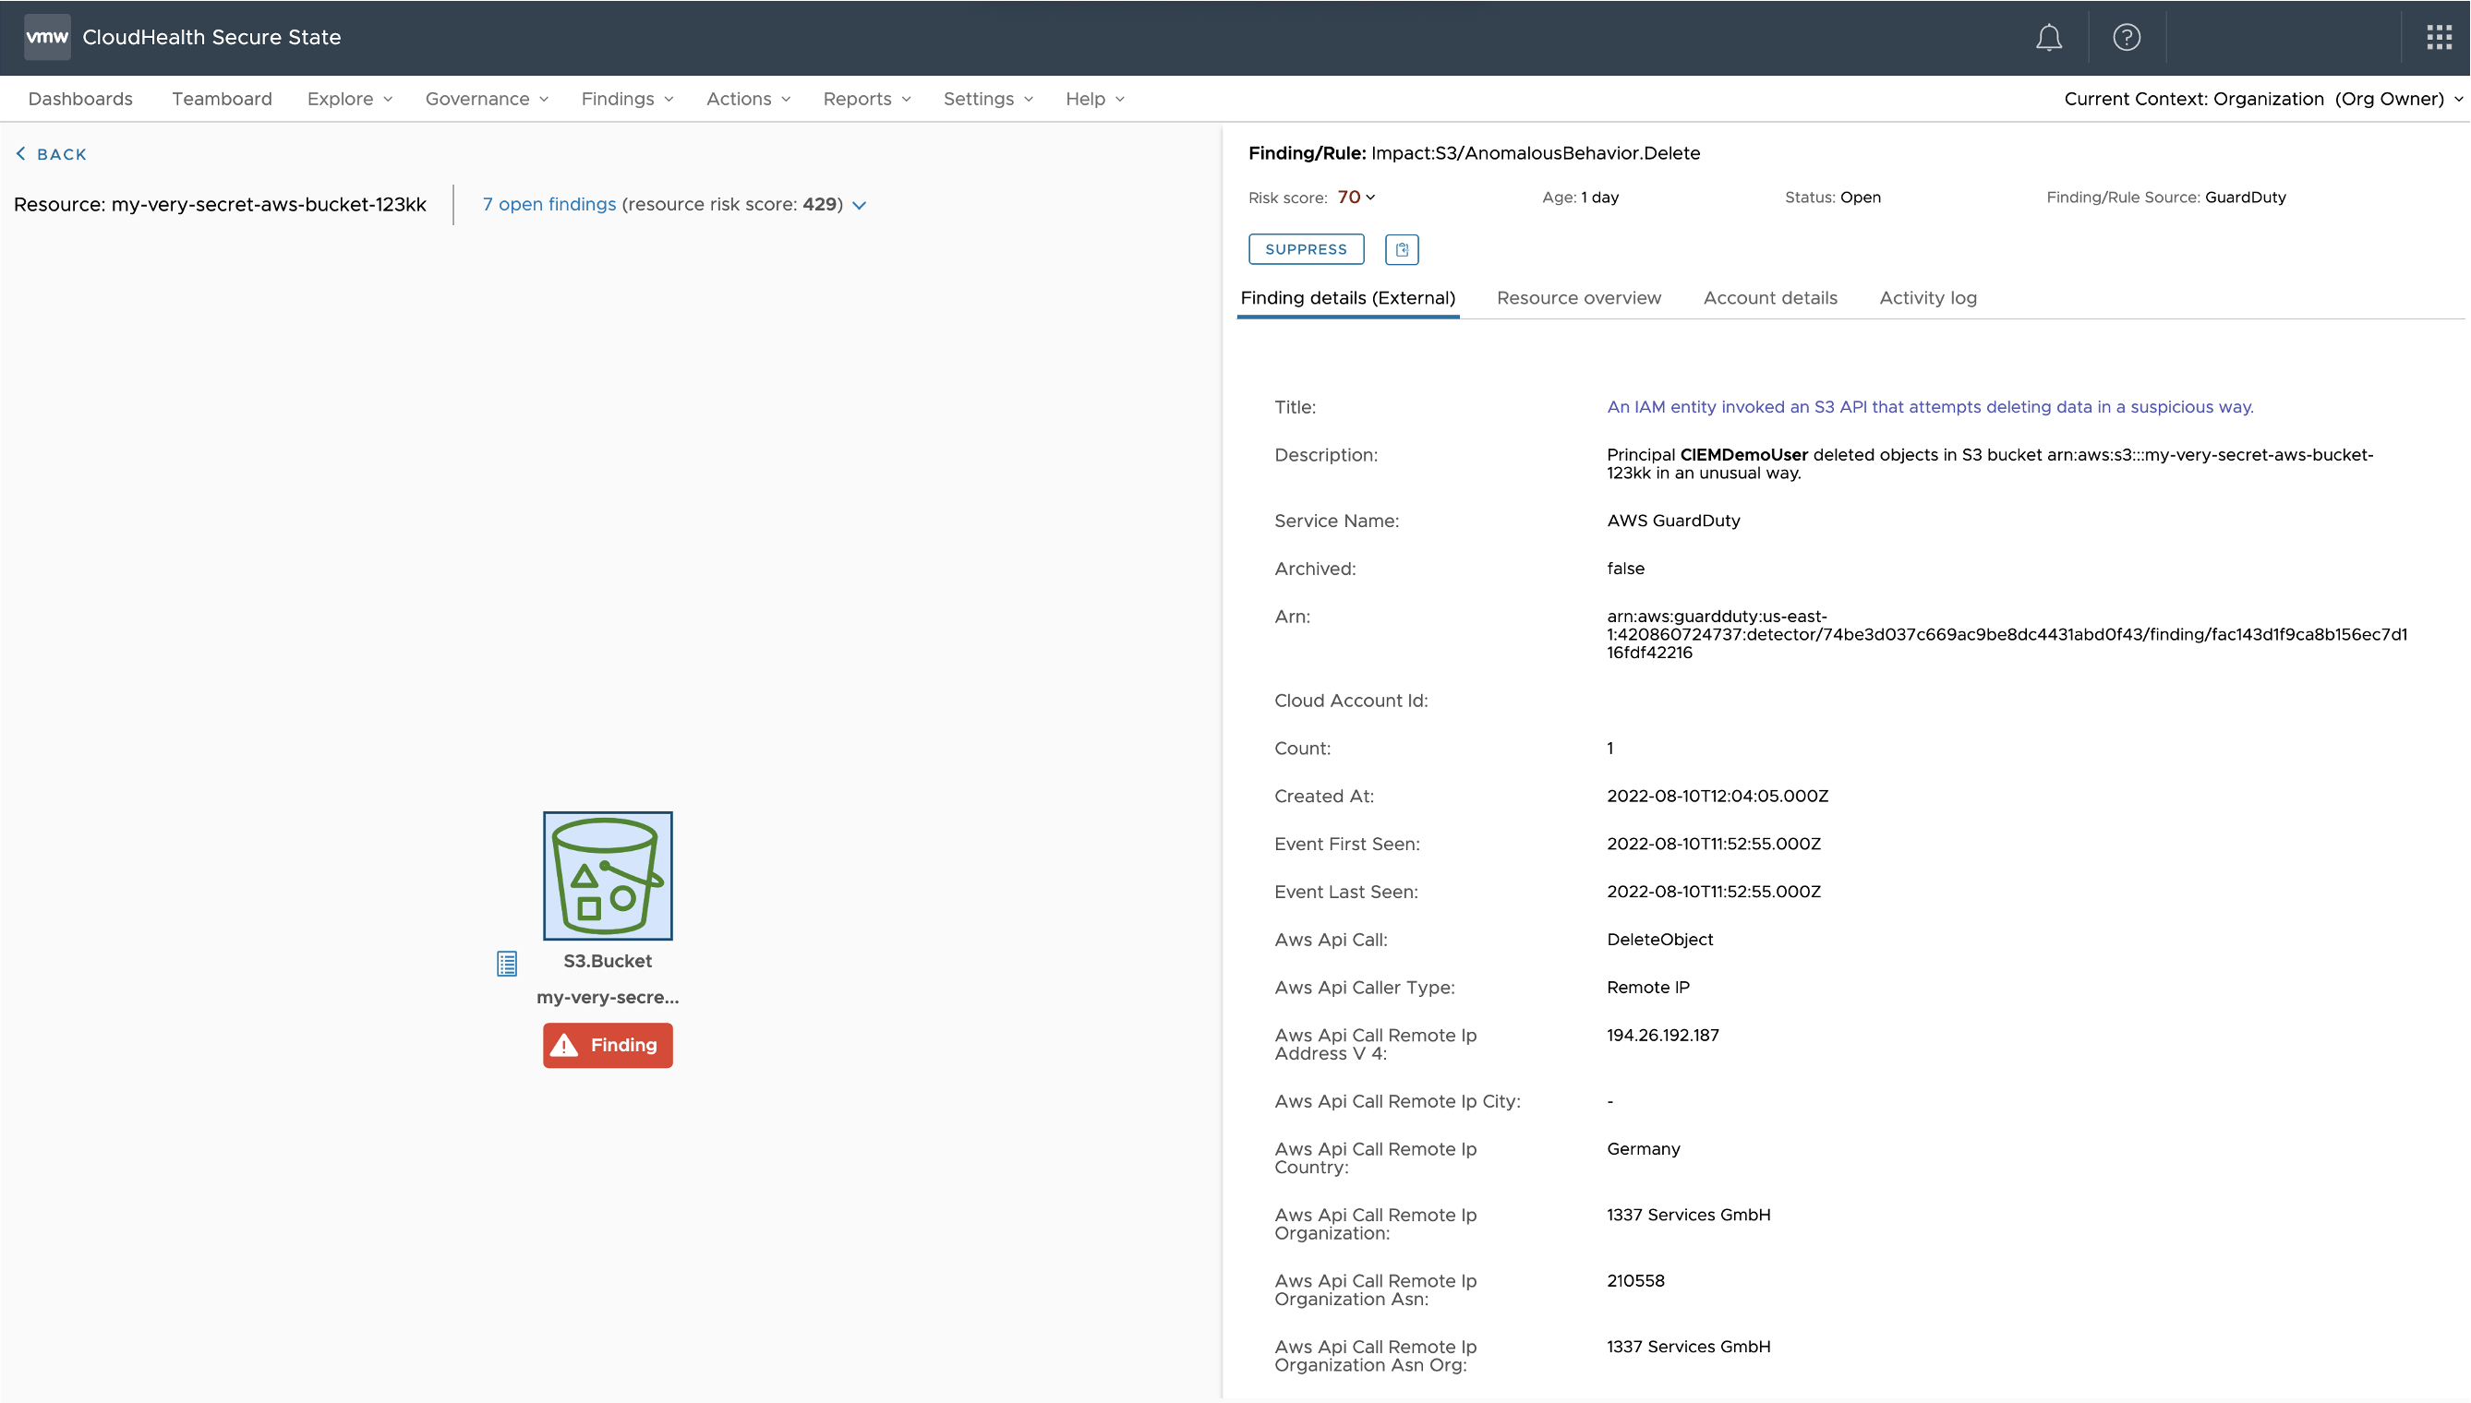This screenshot has width=2471, height=1403.
Task: Click the red Finding warning badge
Action: (608, 1046)
